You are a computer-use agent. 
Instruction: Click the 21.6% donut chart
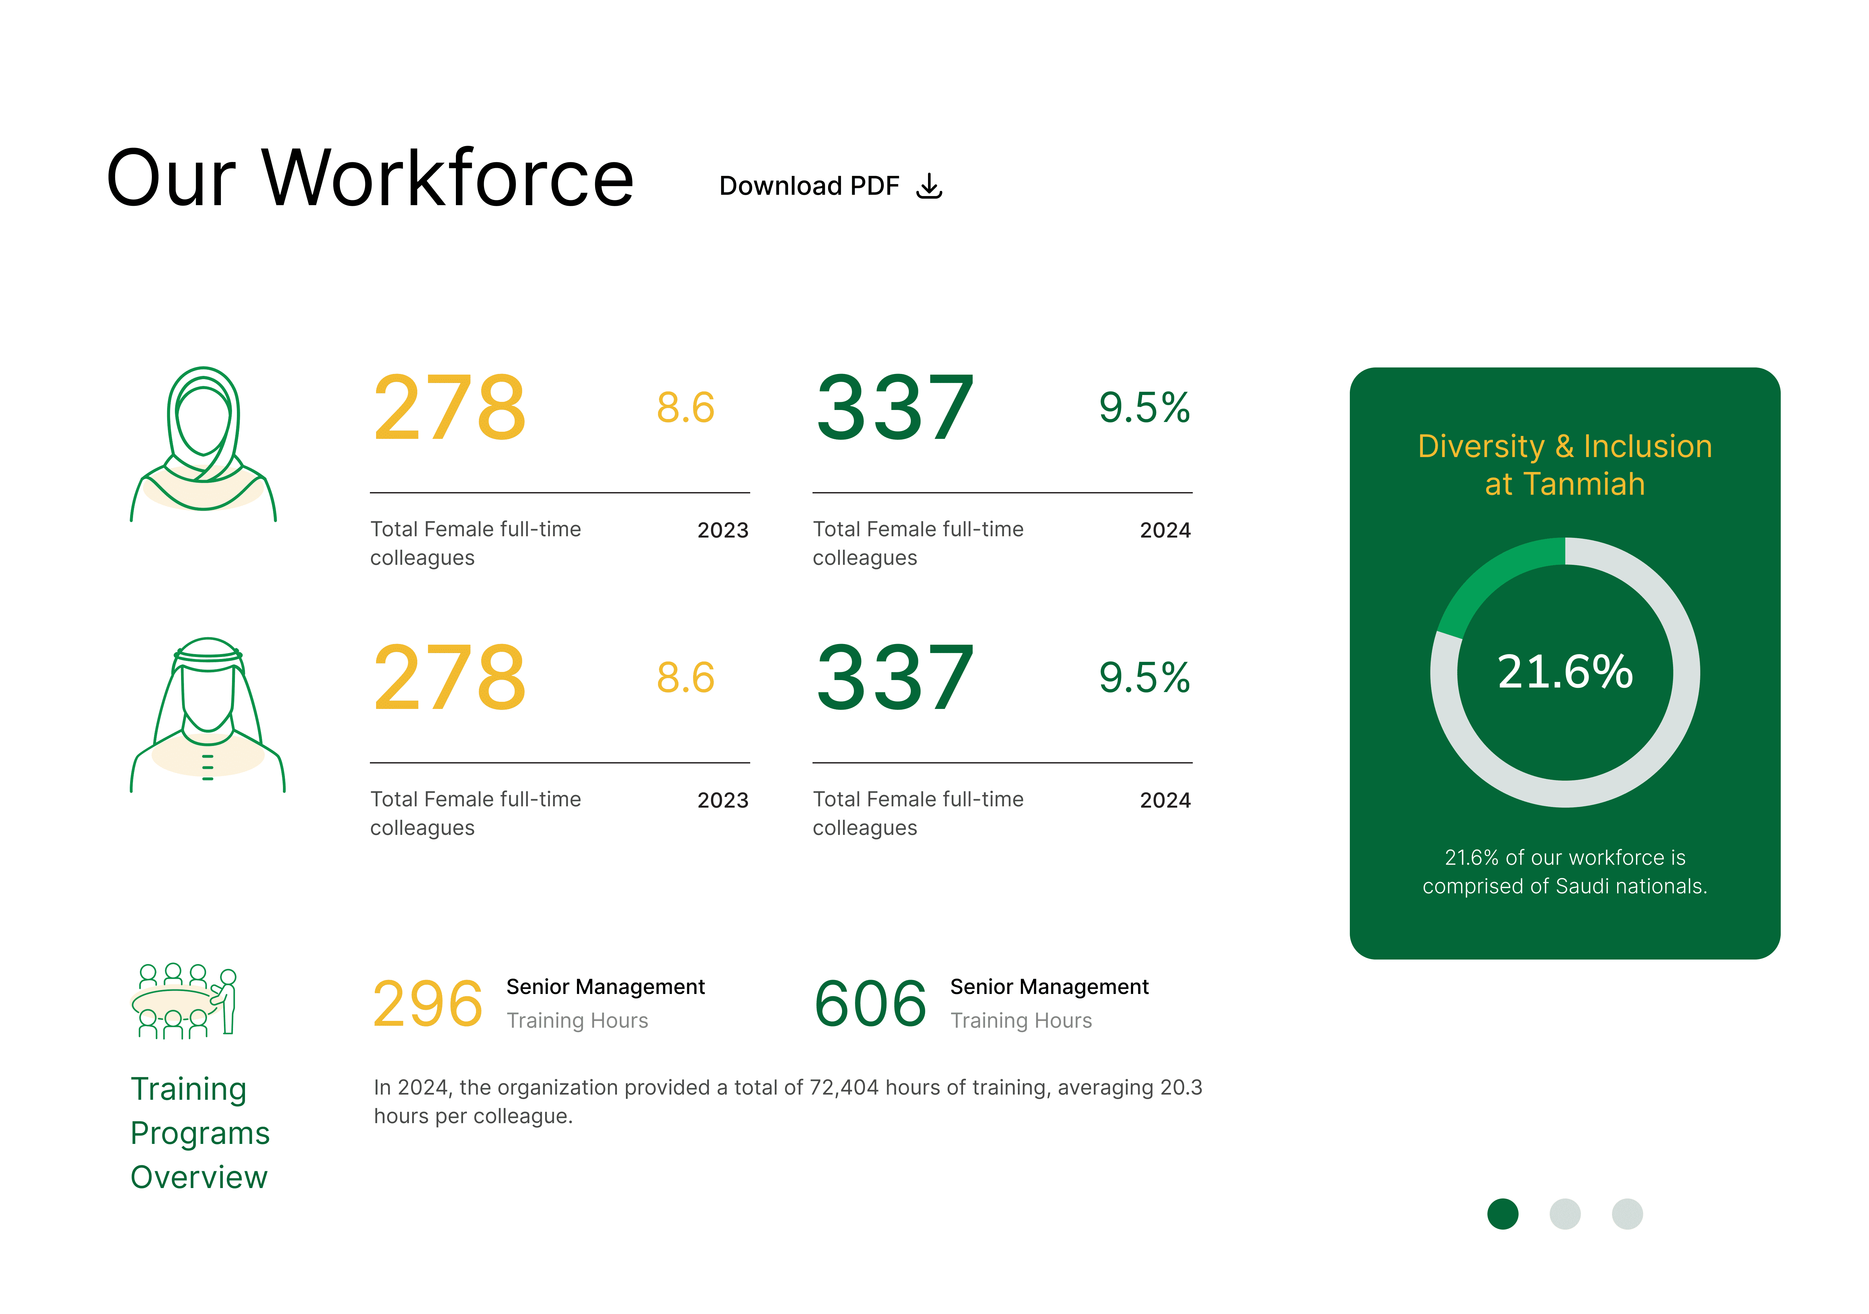coord(1565,673)
